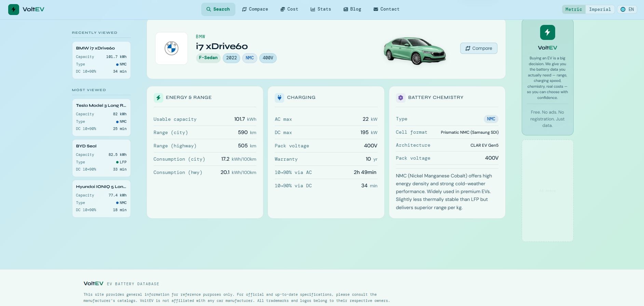Open the Stats page
The width and height of the screenshot is (644, 306).
point(320,9)
